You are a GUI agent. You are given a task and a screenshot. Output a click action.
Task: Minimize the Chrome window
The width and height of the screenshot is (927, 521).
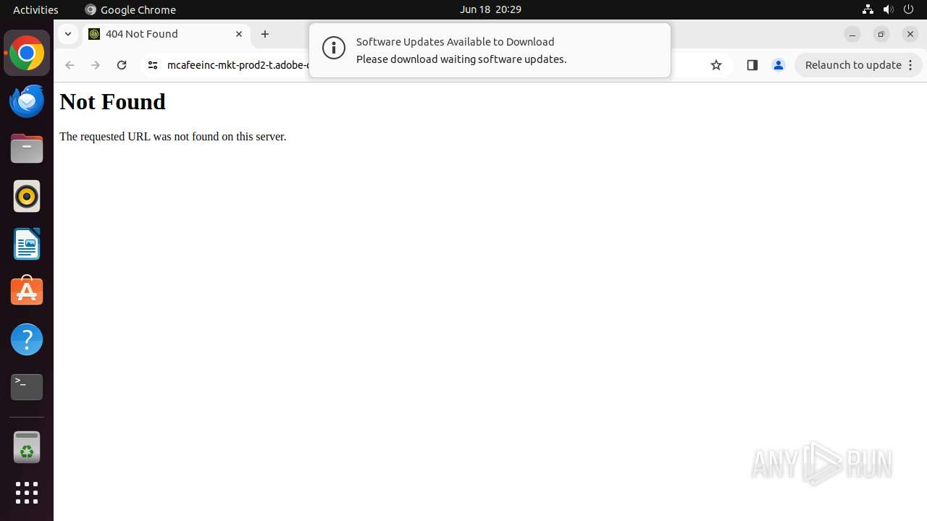coord(852,34)
